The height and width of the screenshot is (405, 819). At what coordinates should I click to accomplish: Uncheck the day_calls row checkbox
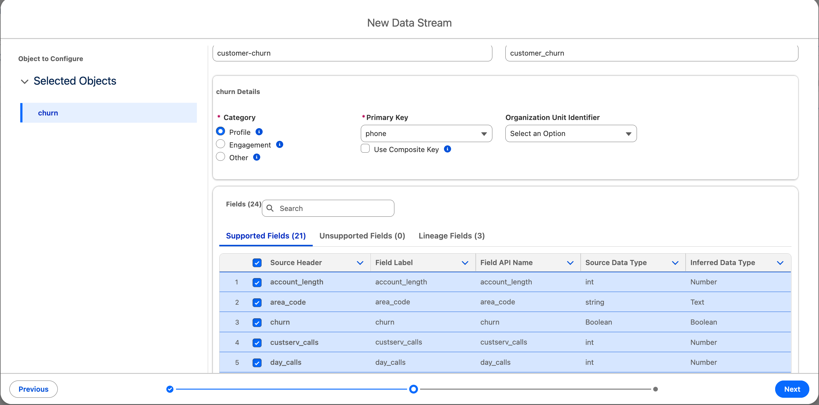tap(257, 363)
